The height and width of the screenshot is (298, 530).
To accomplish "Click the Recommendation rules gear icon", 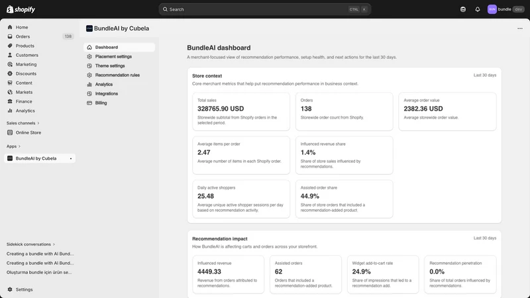I will pyautogui.click(x=89, y=75).
